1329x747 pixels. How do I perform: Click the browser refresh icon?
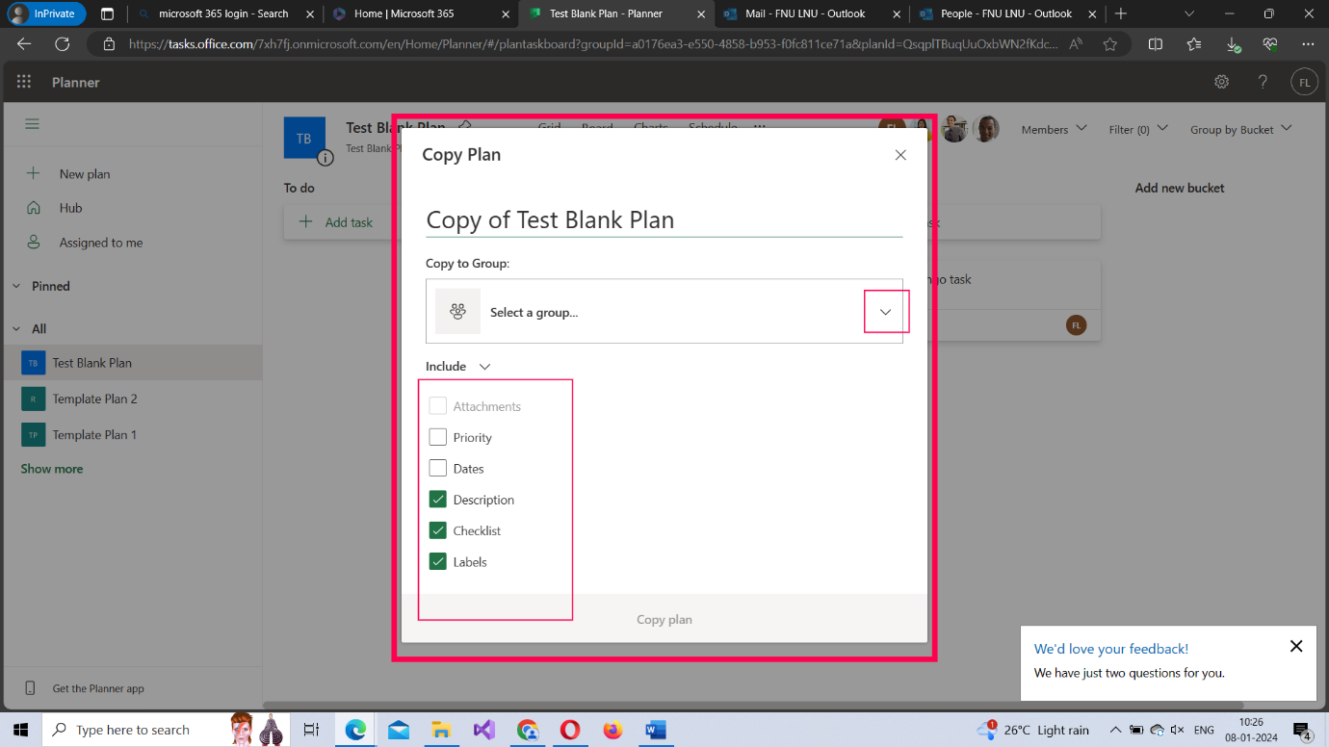tap(63, 44)
